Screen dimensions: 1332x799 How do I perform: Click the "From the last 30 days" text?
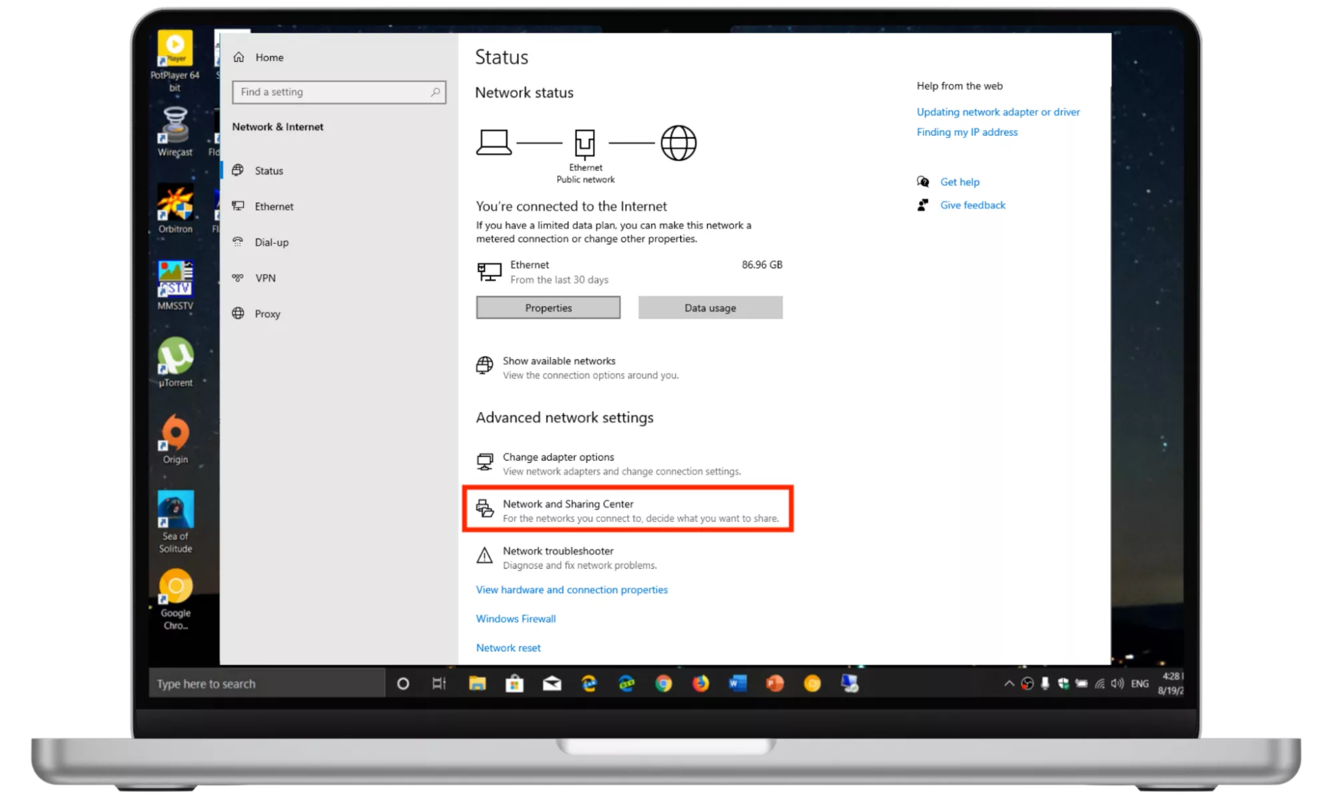click(559, 280)
